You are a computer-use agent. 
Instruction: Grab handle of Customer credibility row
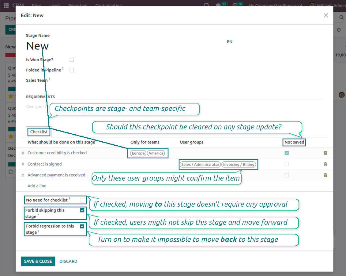[23, 153]
